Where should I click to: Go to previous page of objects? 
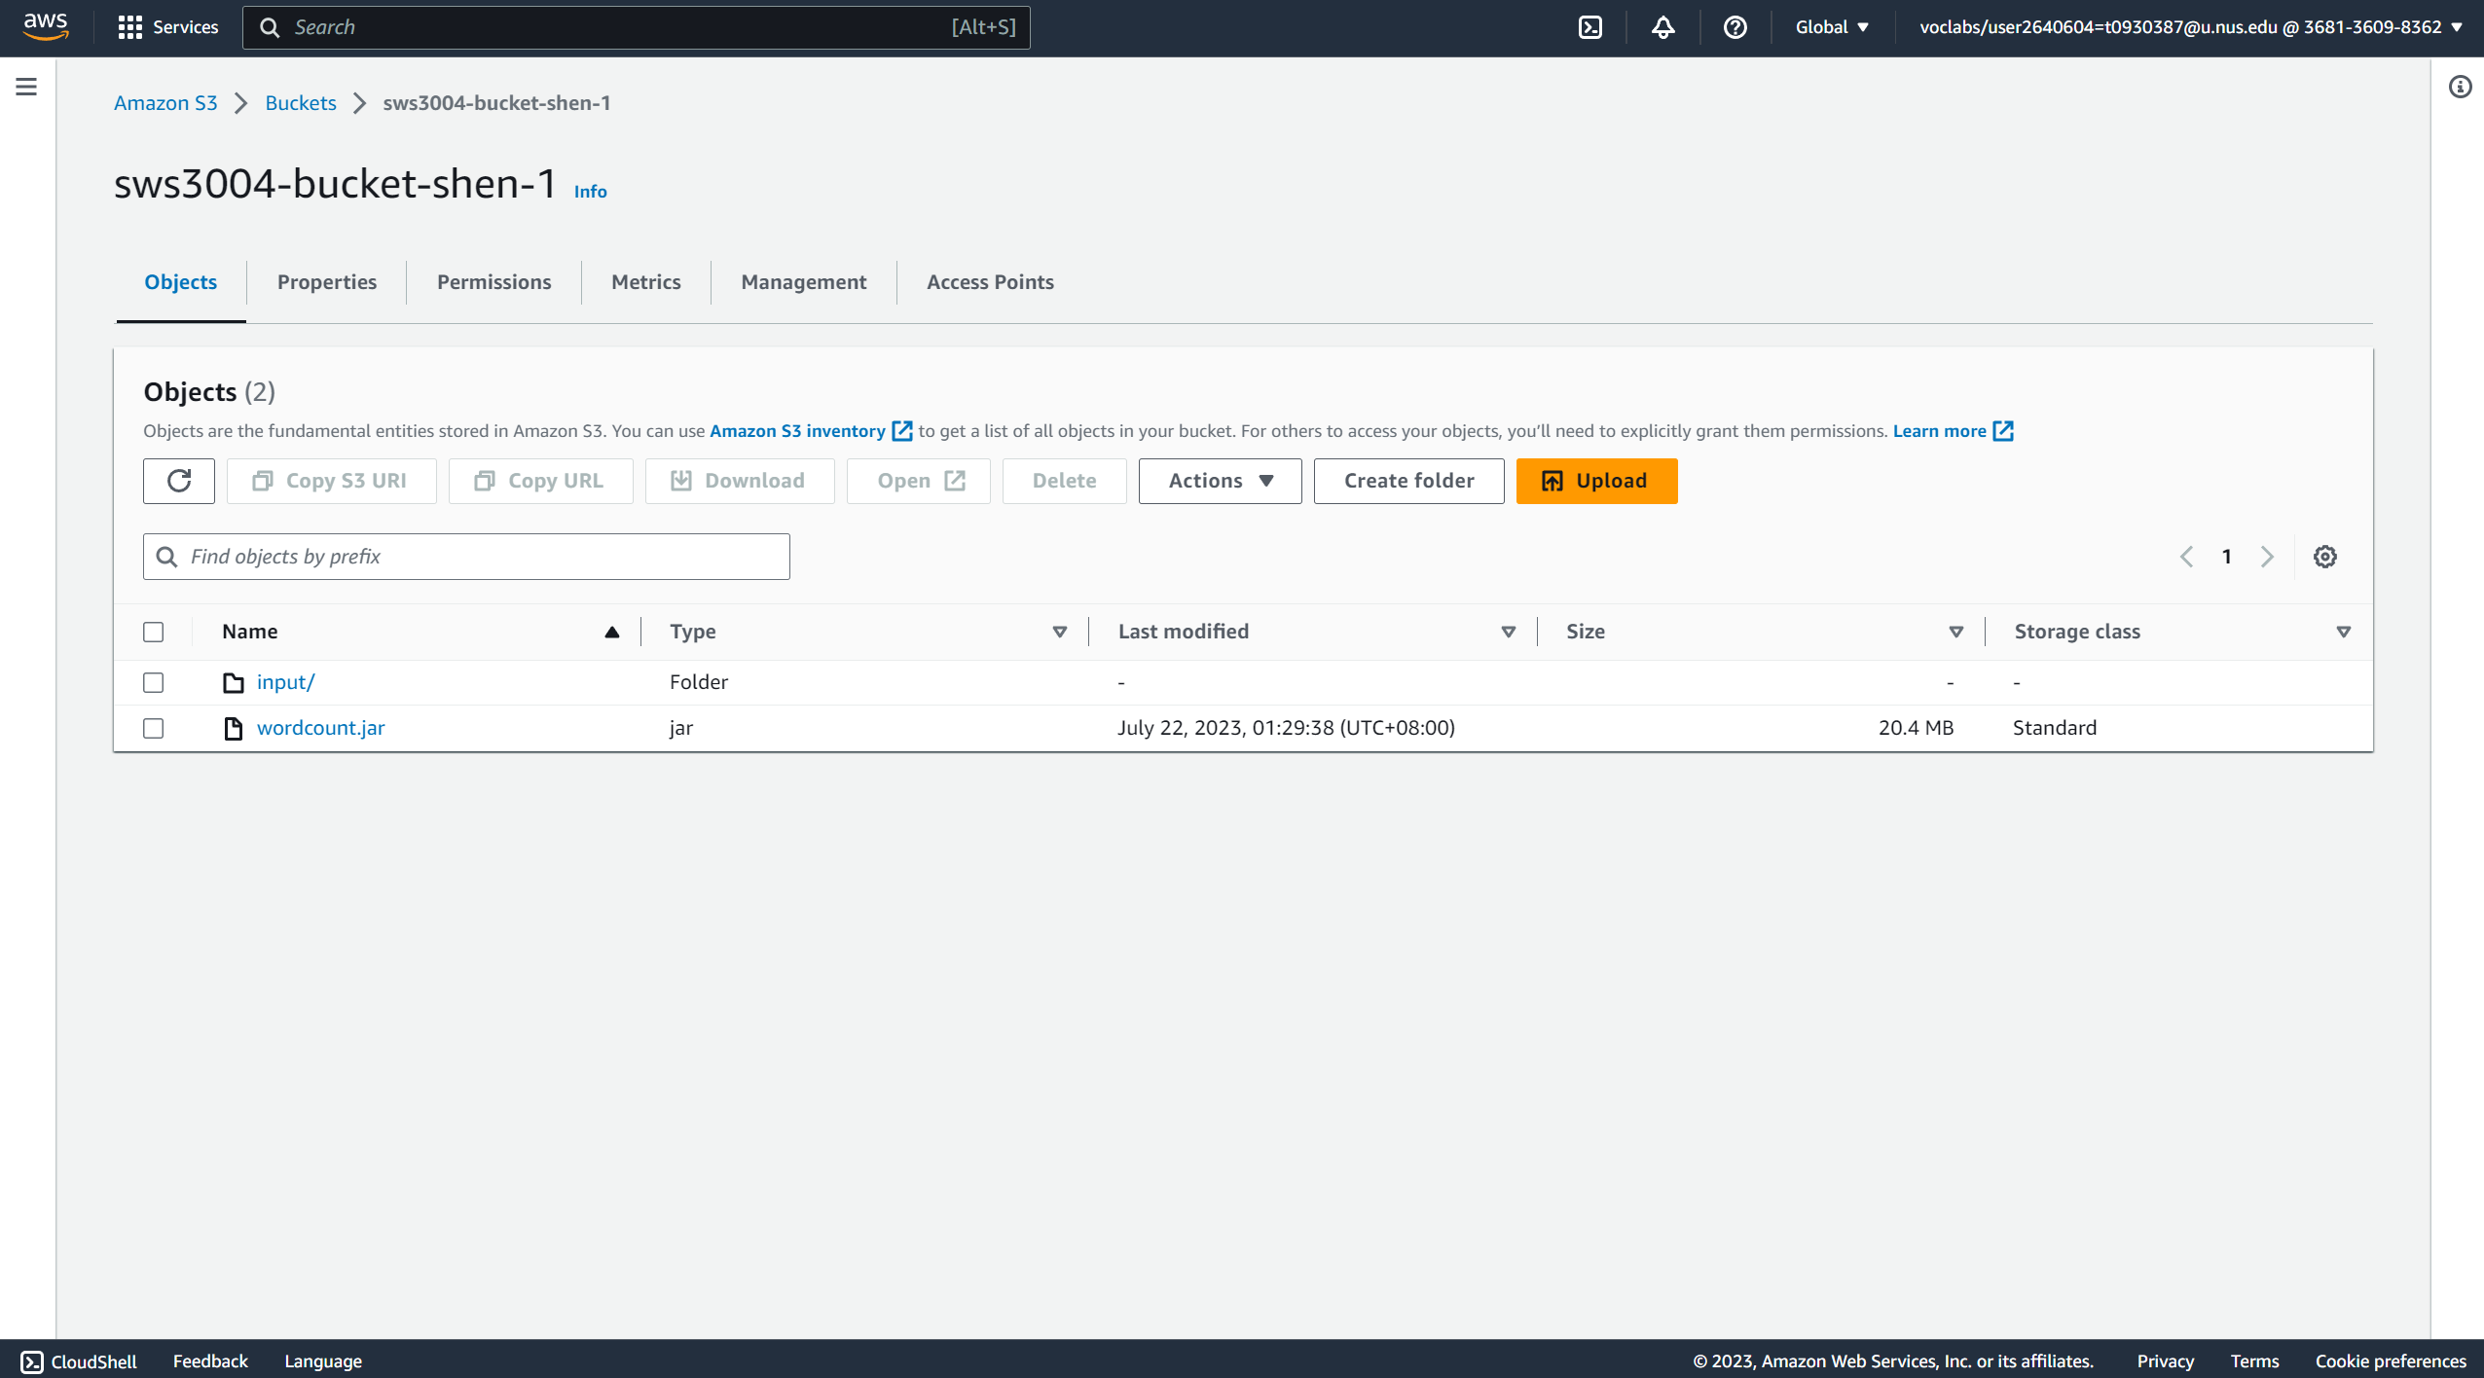coord(2186,557)
